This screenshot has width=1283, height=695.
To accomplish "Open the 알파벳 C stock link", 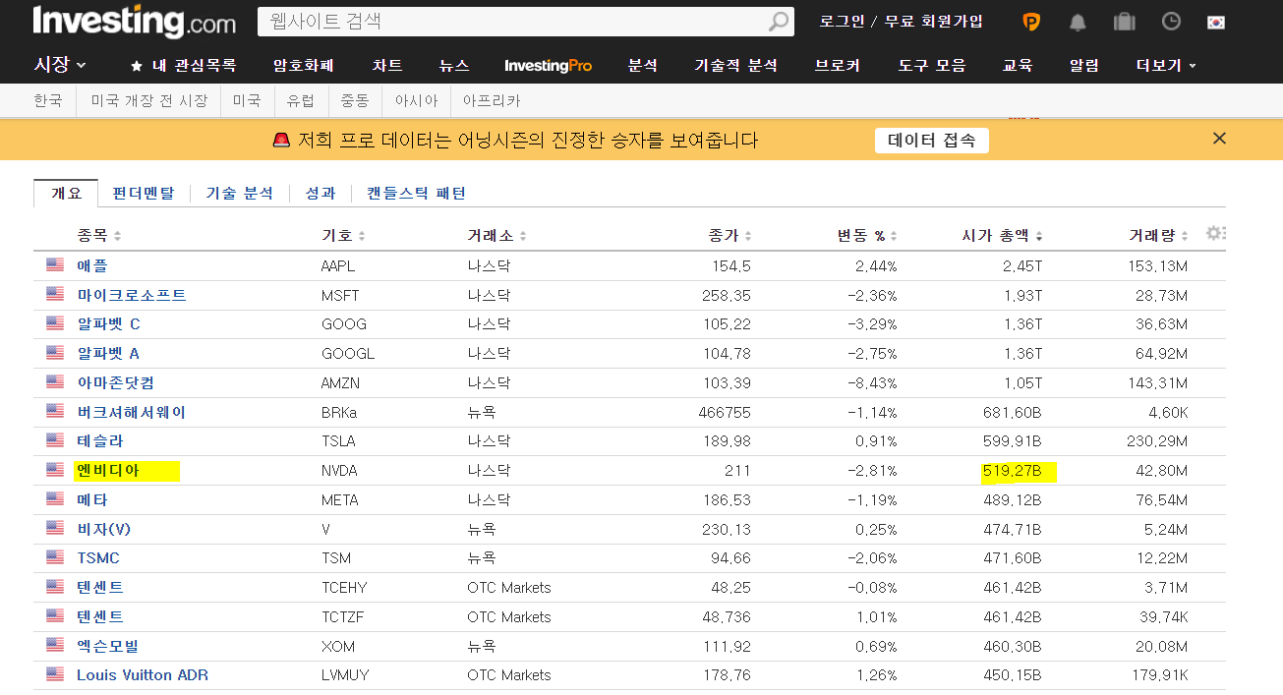I will coord(108,323).
